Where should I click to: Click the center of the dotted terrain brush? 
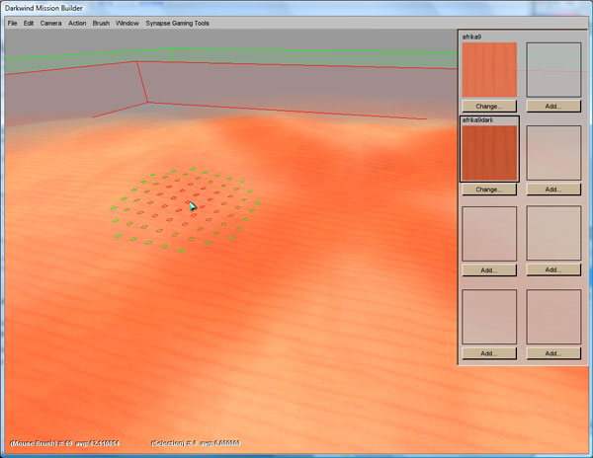click(184, 208)
